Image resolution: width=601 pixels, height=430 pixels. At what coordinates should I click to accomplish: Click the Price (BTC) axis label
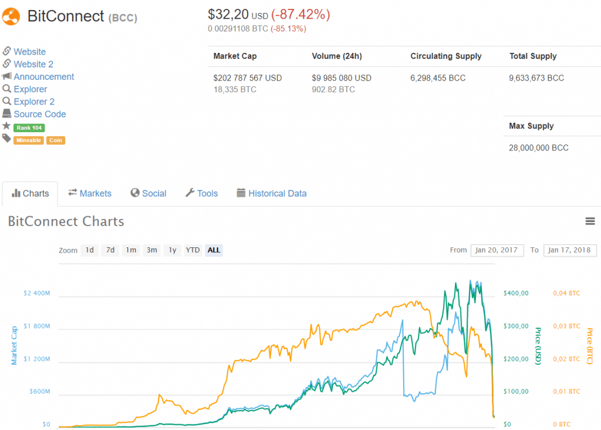click(x=589, y=346)
